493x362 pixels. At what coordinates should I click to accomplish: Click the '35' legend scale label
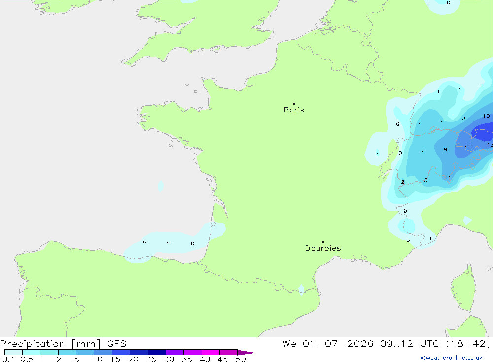pyautogui.click(x=187, y=359)
